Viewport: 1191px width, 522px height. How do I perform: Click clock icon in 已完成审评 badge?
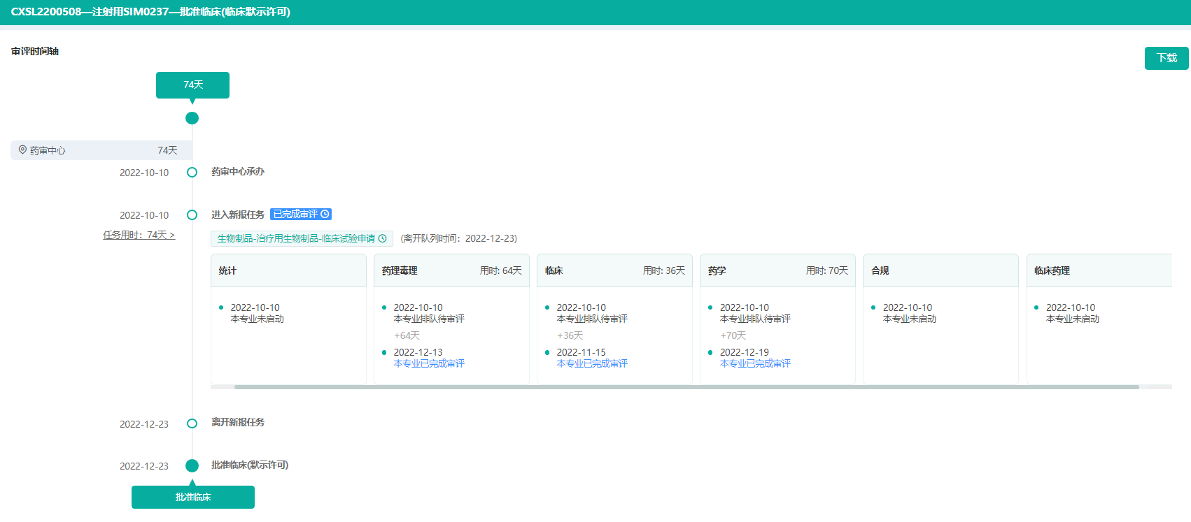325,215
